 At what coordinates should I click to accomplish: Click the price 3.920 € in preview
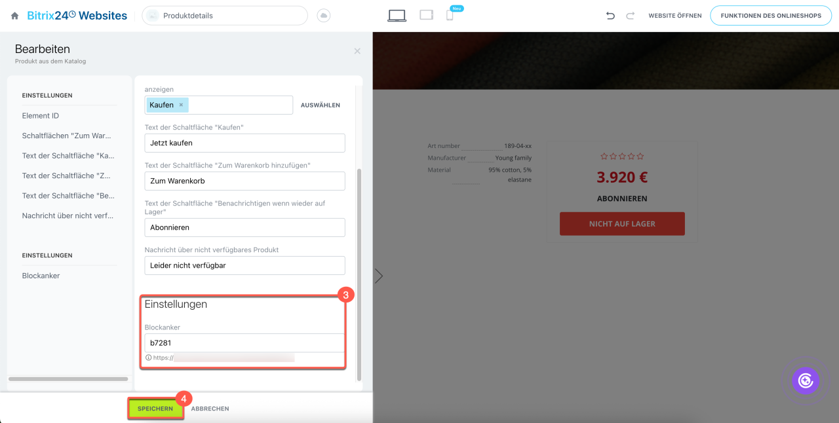pos(622,177)
